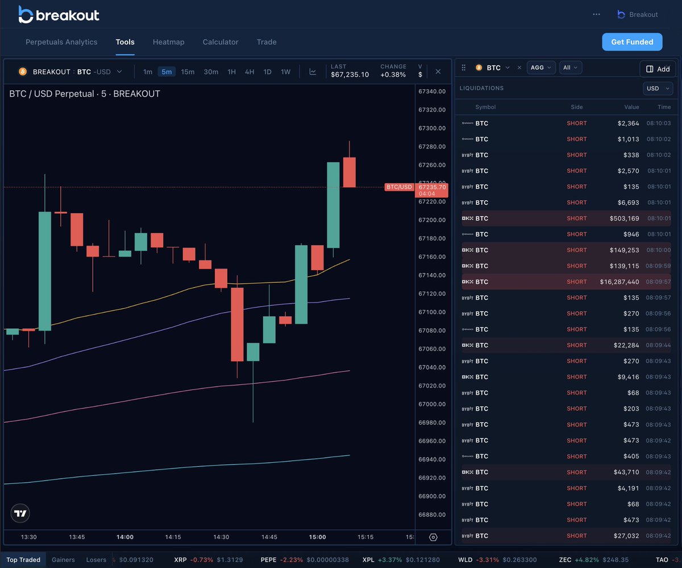This screenshot has height=568, width=682.
Task: Switch to the Heatmap tab
Action: (x=168, y=42)
